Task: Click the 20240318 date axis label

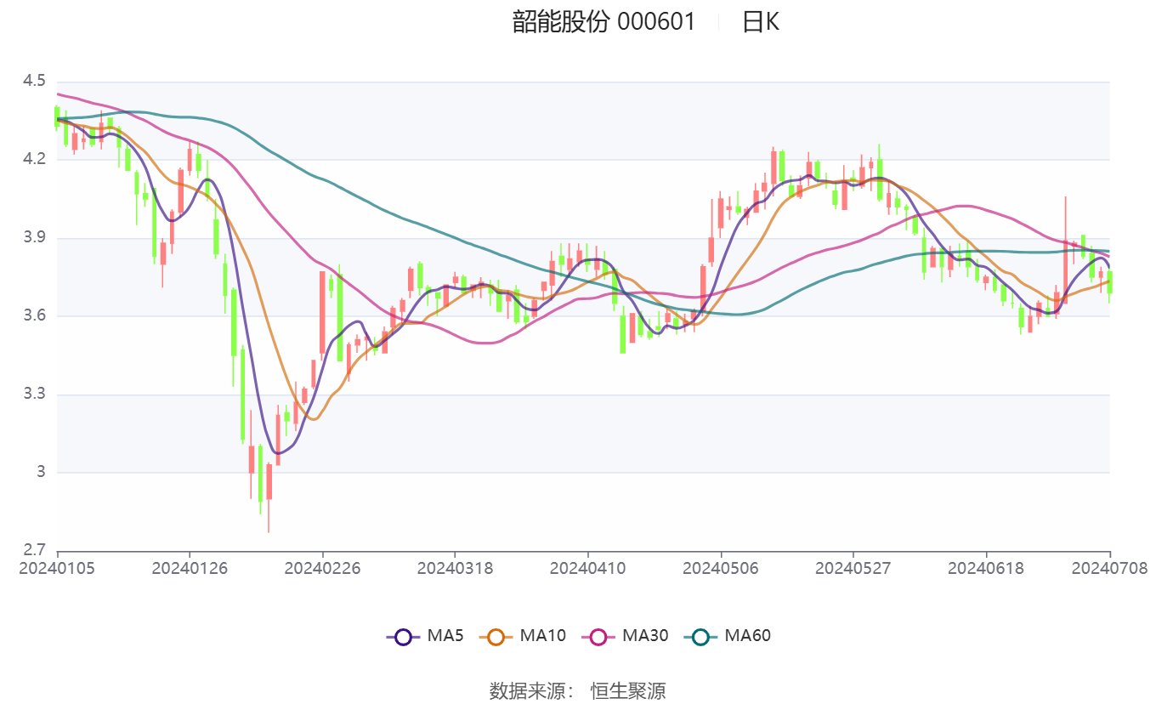Action: pyautogui.click(x=455, y=568)
